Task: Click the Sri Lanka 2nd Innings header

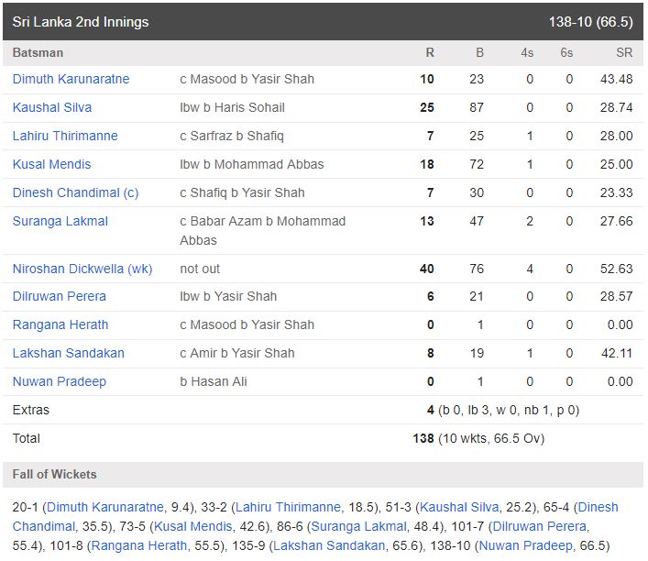Action: [81, 21]
